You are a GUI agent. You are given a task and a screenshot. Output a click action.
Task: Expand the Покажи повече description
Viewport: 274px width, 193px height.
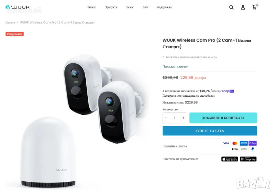pyautogui.click(x=175, y=67)
